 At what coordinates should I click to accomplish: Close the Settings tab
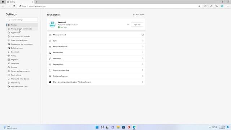coord(32,2)
